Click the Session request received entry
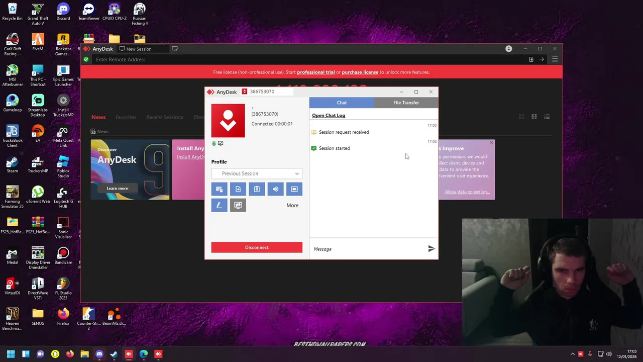Viewport: 643px width, 362px height. tap(344, 132)
